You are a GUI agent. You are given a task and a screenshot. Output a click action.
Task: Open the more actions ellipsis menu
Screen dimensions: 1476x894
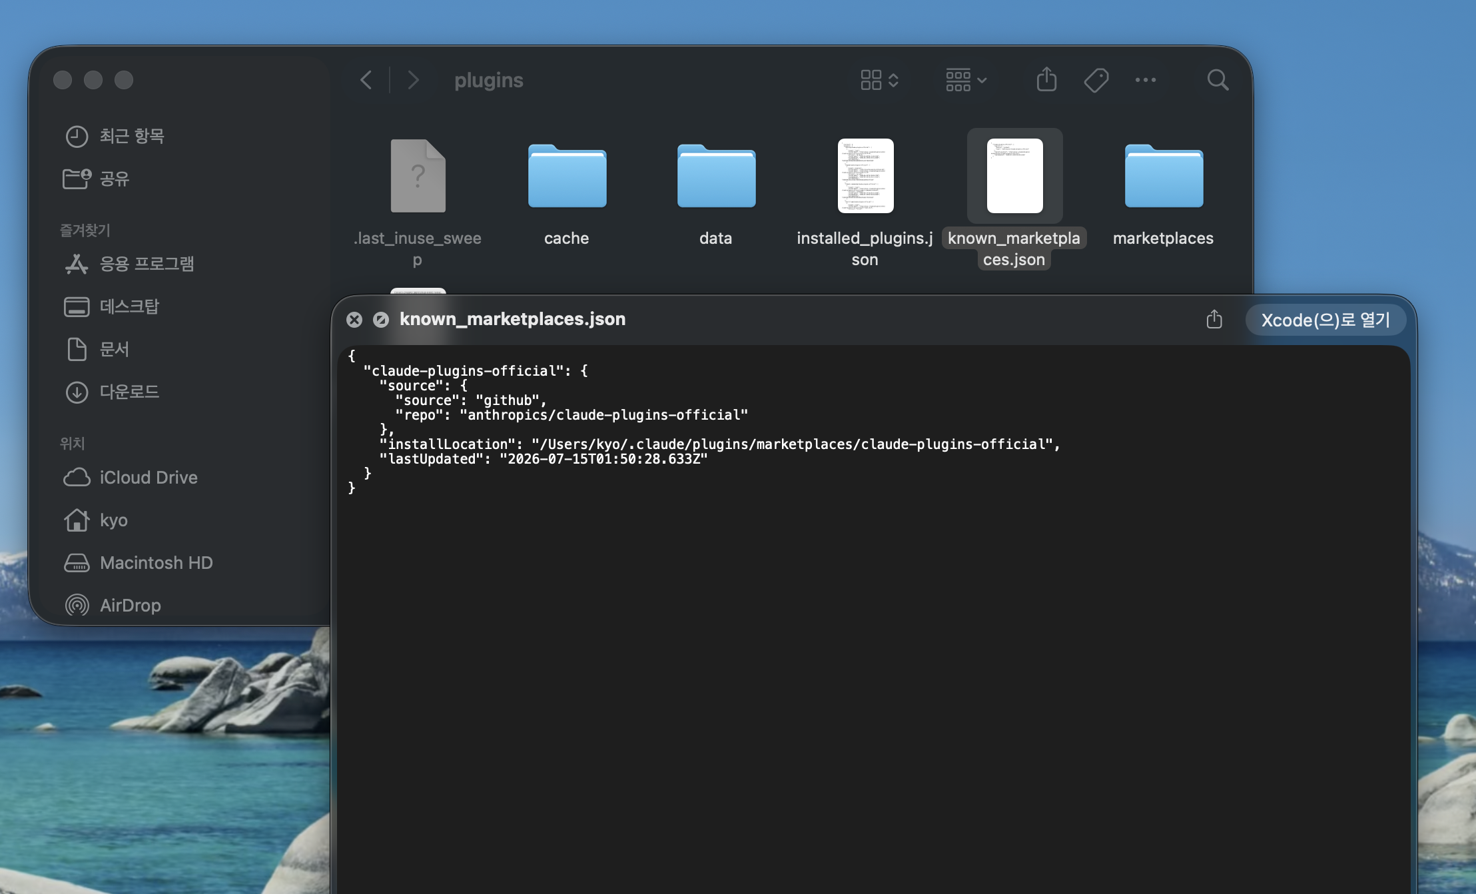pyautogui.click(x=1145, y=80)
